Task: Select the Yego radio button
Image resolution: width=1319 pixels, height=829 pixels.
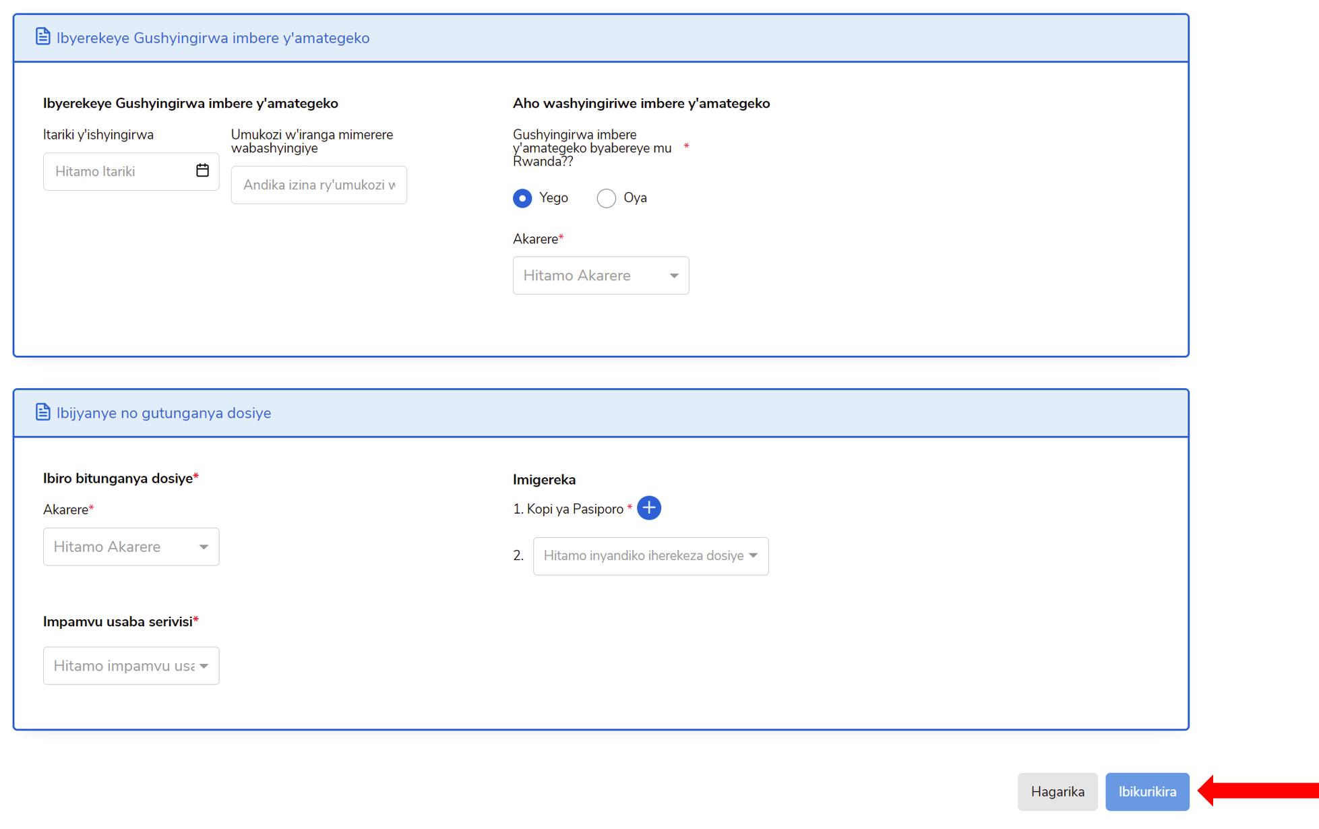Action: 522,198
